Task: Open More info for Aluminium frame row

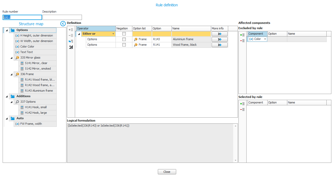Action: point(220,39)
